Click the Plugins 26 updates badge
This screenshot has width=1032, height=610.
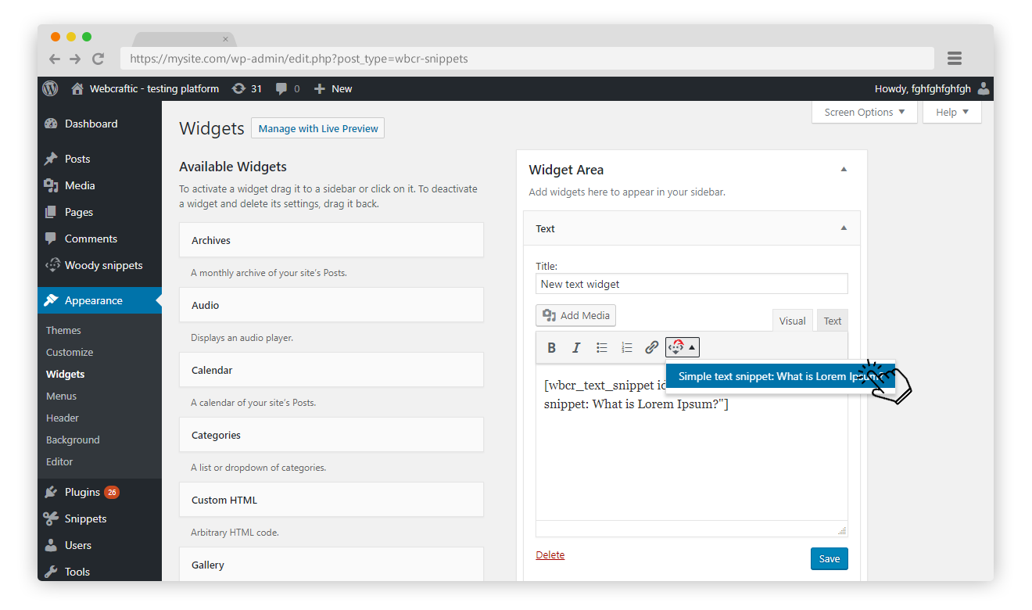[x=112, y=492]
